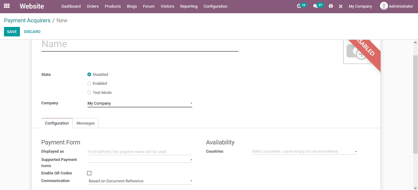Viewport: 418px width, 190px height.
Task: Click the gift box icon in top bar
Action: 331,6
